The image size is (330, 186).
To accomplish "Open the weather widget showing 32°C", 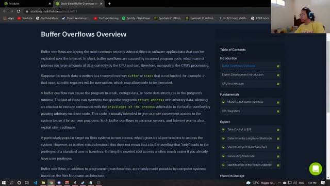I will (260, 182).
